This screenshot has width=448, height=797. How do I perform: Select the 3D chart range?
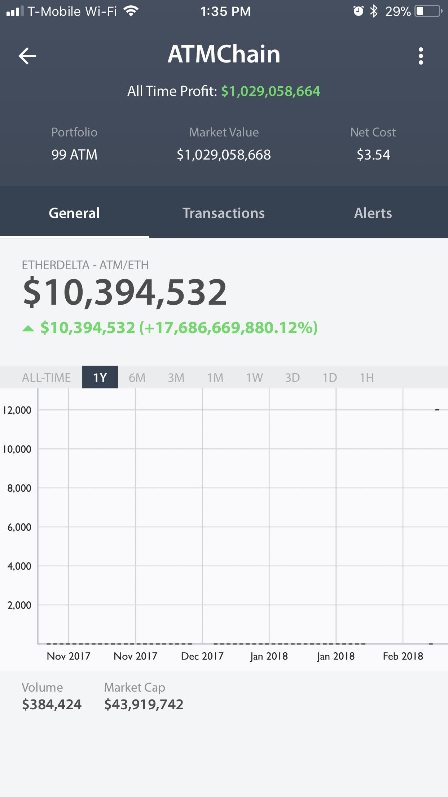pyautogui.click(x=293, y=378)
